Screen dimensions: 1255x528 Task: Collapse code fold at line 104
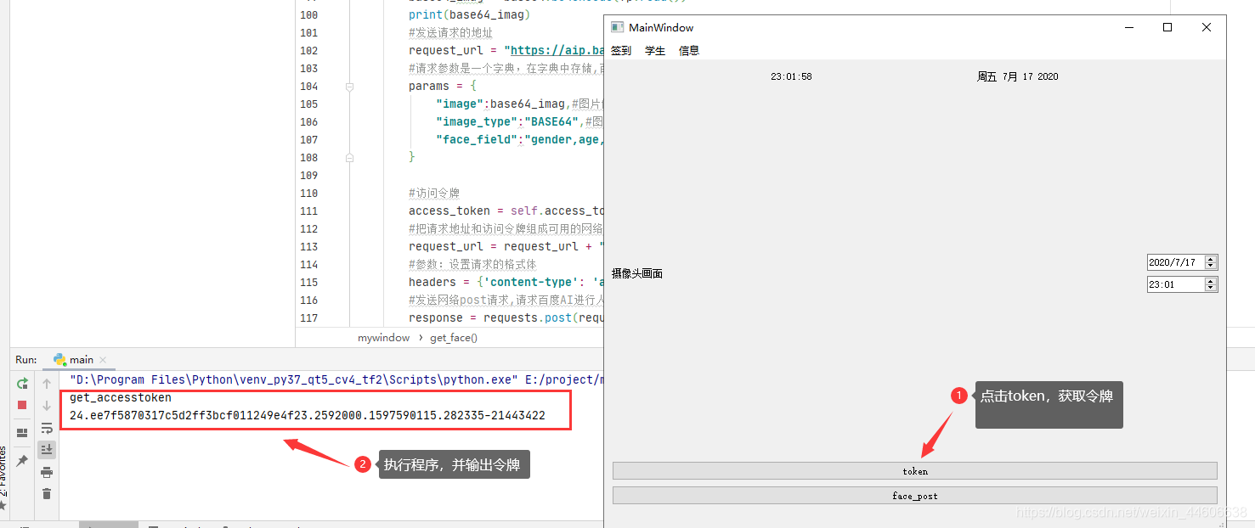click(349, 87)
